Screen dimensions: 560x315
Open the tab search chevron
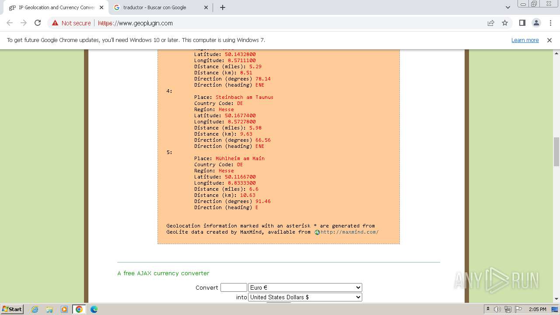(508, 7)
